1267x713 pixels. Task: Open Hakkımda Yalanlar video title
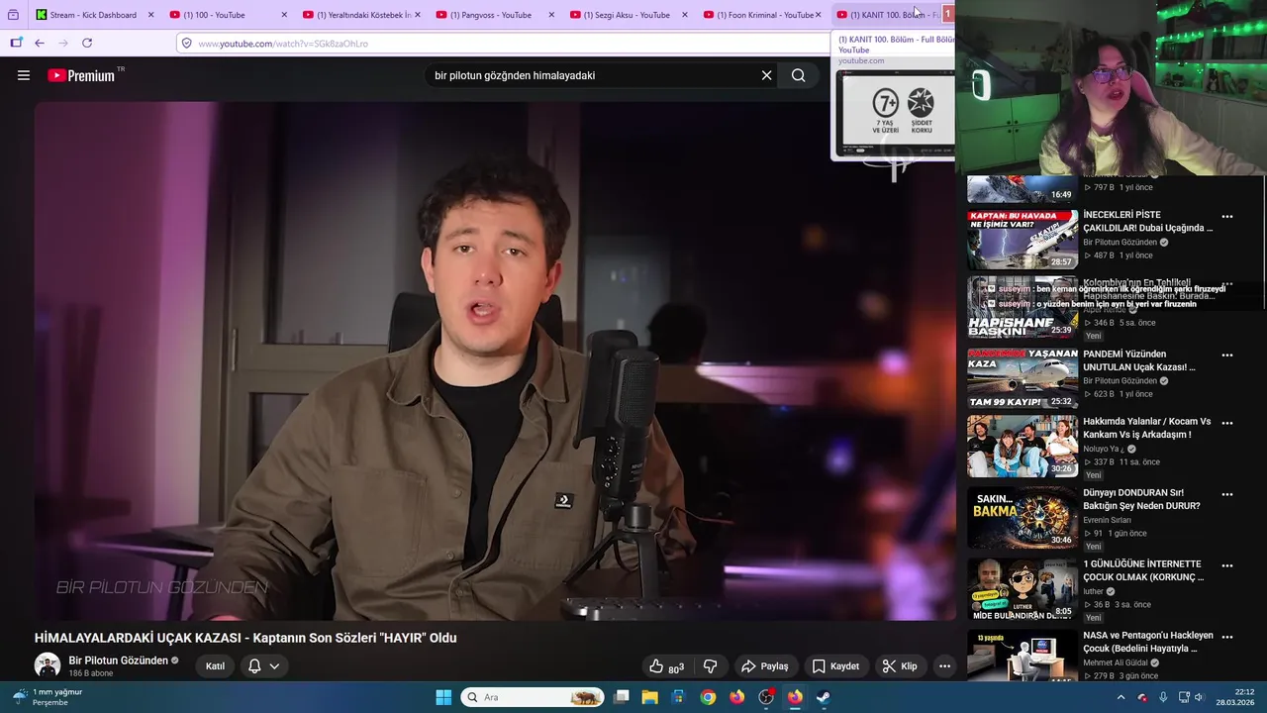[1146, 428]
